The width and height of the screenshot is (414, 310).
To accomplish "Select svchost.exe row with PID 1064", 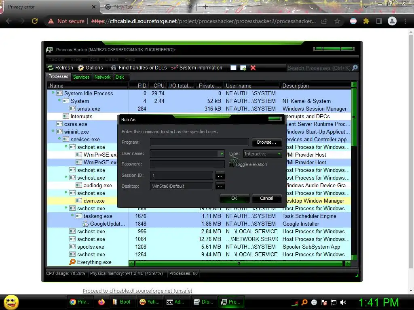I will (199, 239).
